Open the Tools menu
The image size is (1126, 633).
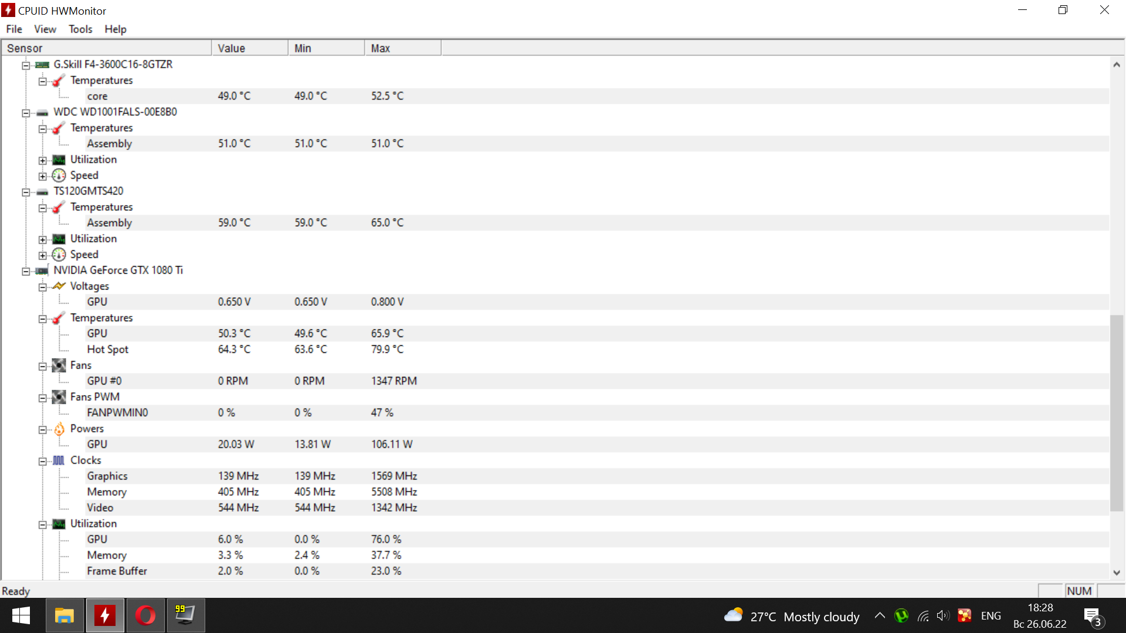(x=80, y=29)
